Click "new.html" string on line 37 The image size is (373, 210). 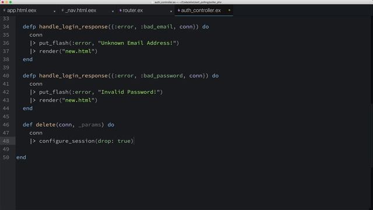(x=78, y=51)
